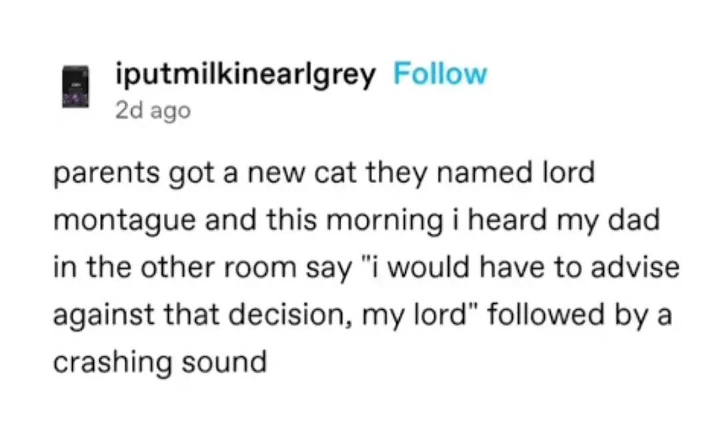Click the word 'followed' in fourth line
This screenshot has height=435, width=720.
pyautogui.click(x=545, y=314)
